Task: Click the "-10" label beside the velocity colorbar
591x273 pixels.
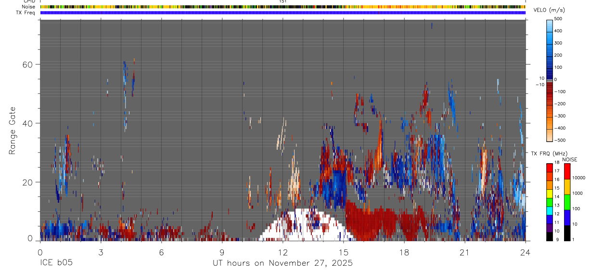Action: point(540,84)
